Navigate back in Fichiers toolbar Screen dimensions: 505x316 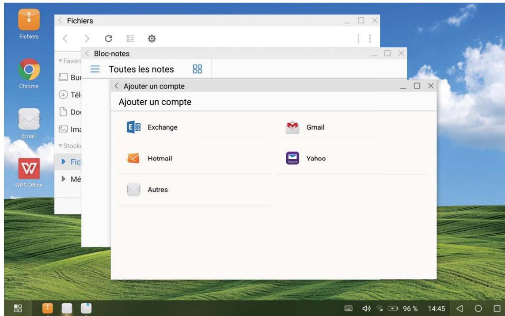point(65,38)
